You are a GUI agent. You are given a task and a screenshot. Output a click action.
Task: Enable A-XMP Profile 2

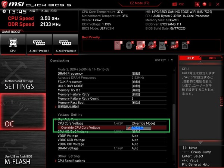pos(66,44)
